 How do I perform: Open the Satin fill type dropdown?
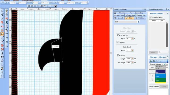click(x=139, y=22)
